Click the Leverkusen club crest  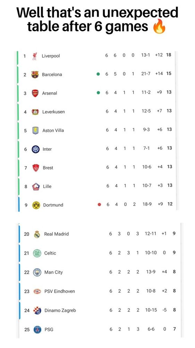[x=35, y=112]
